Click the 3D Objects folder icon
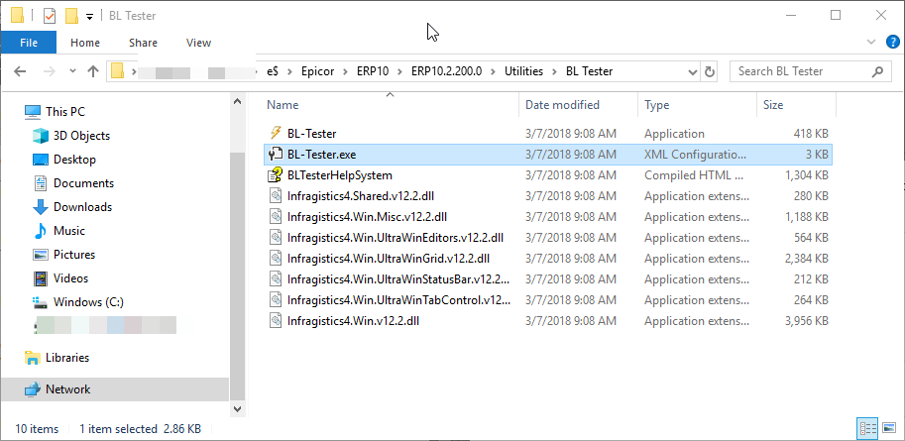The image size is (905, 441). (x=41, y=136)
